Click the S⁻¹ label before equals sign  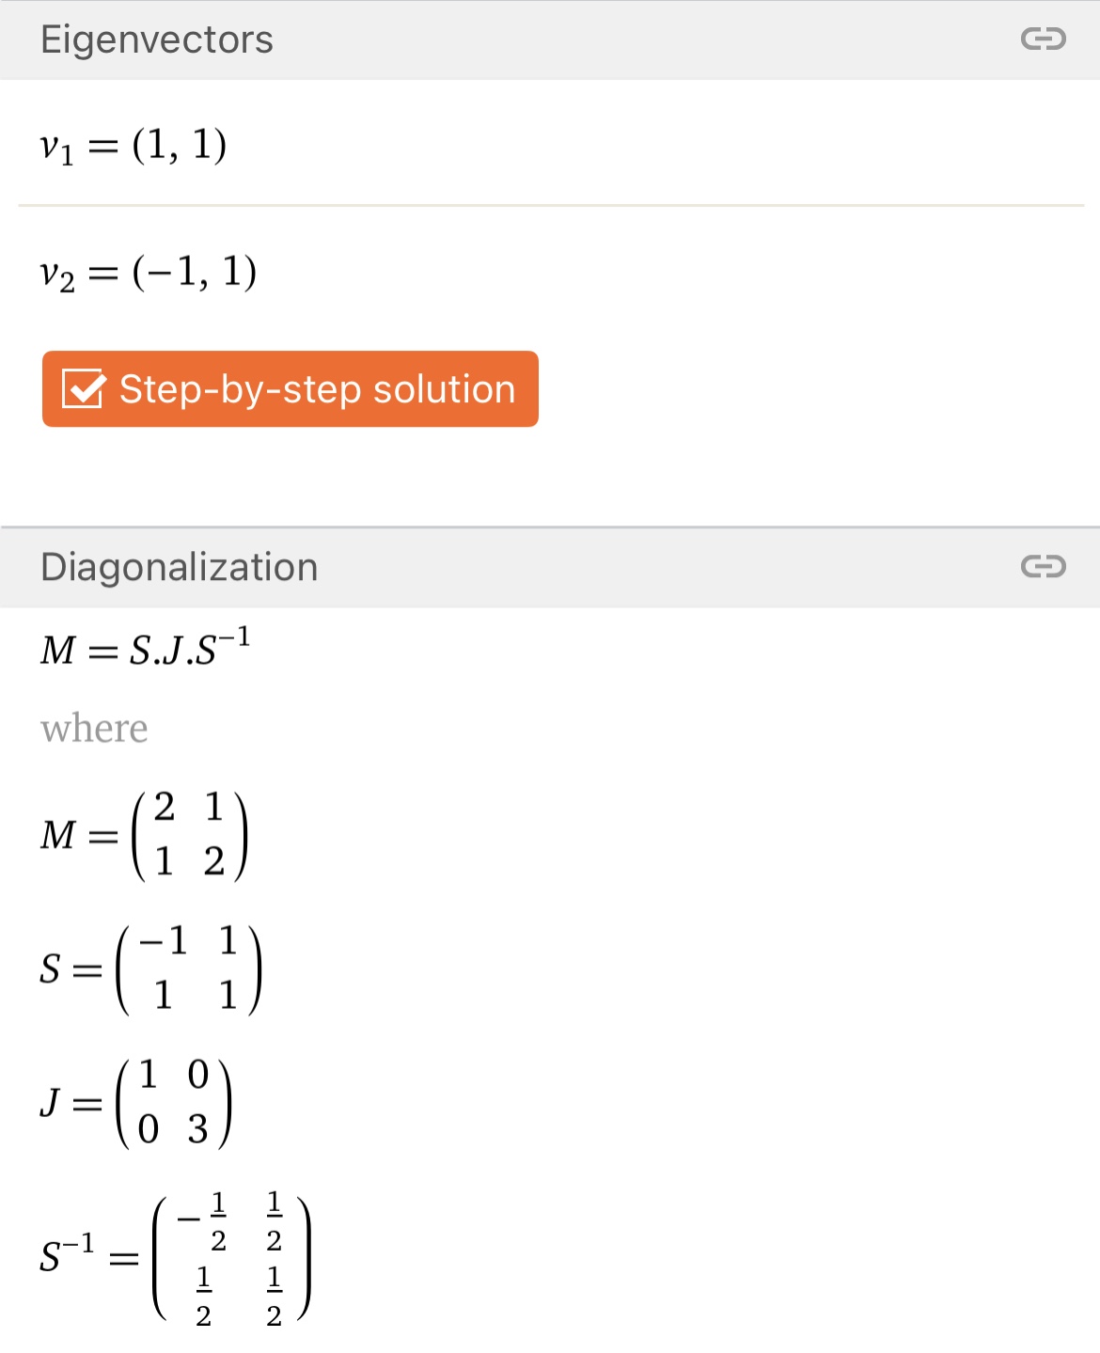67,1255
